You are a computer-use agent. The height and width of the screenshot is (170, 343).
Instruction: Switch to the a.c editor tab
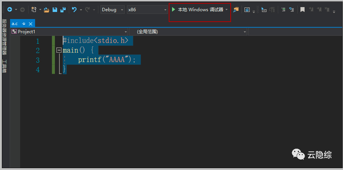pyautogui.click(x=15, y=24)
